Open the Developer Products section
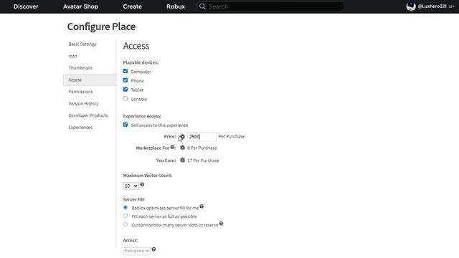This screenshot has width=459, height=258. [x=88, y=115]
